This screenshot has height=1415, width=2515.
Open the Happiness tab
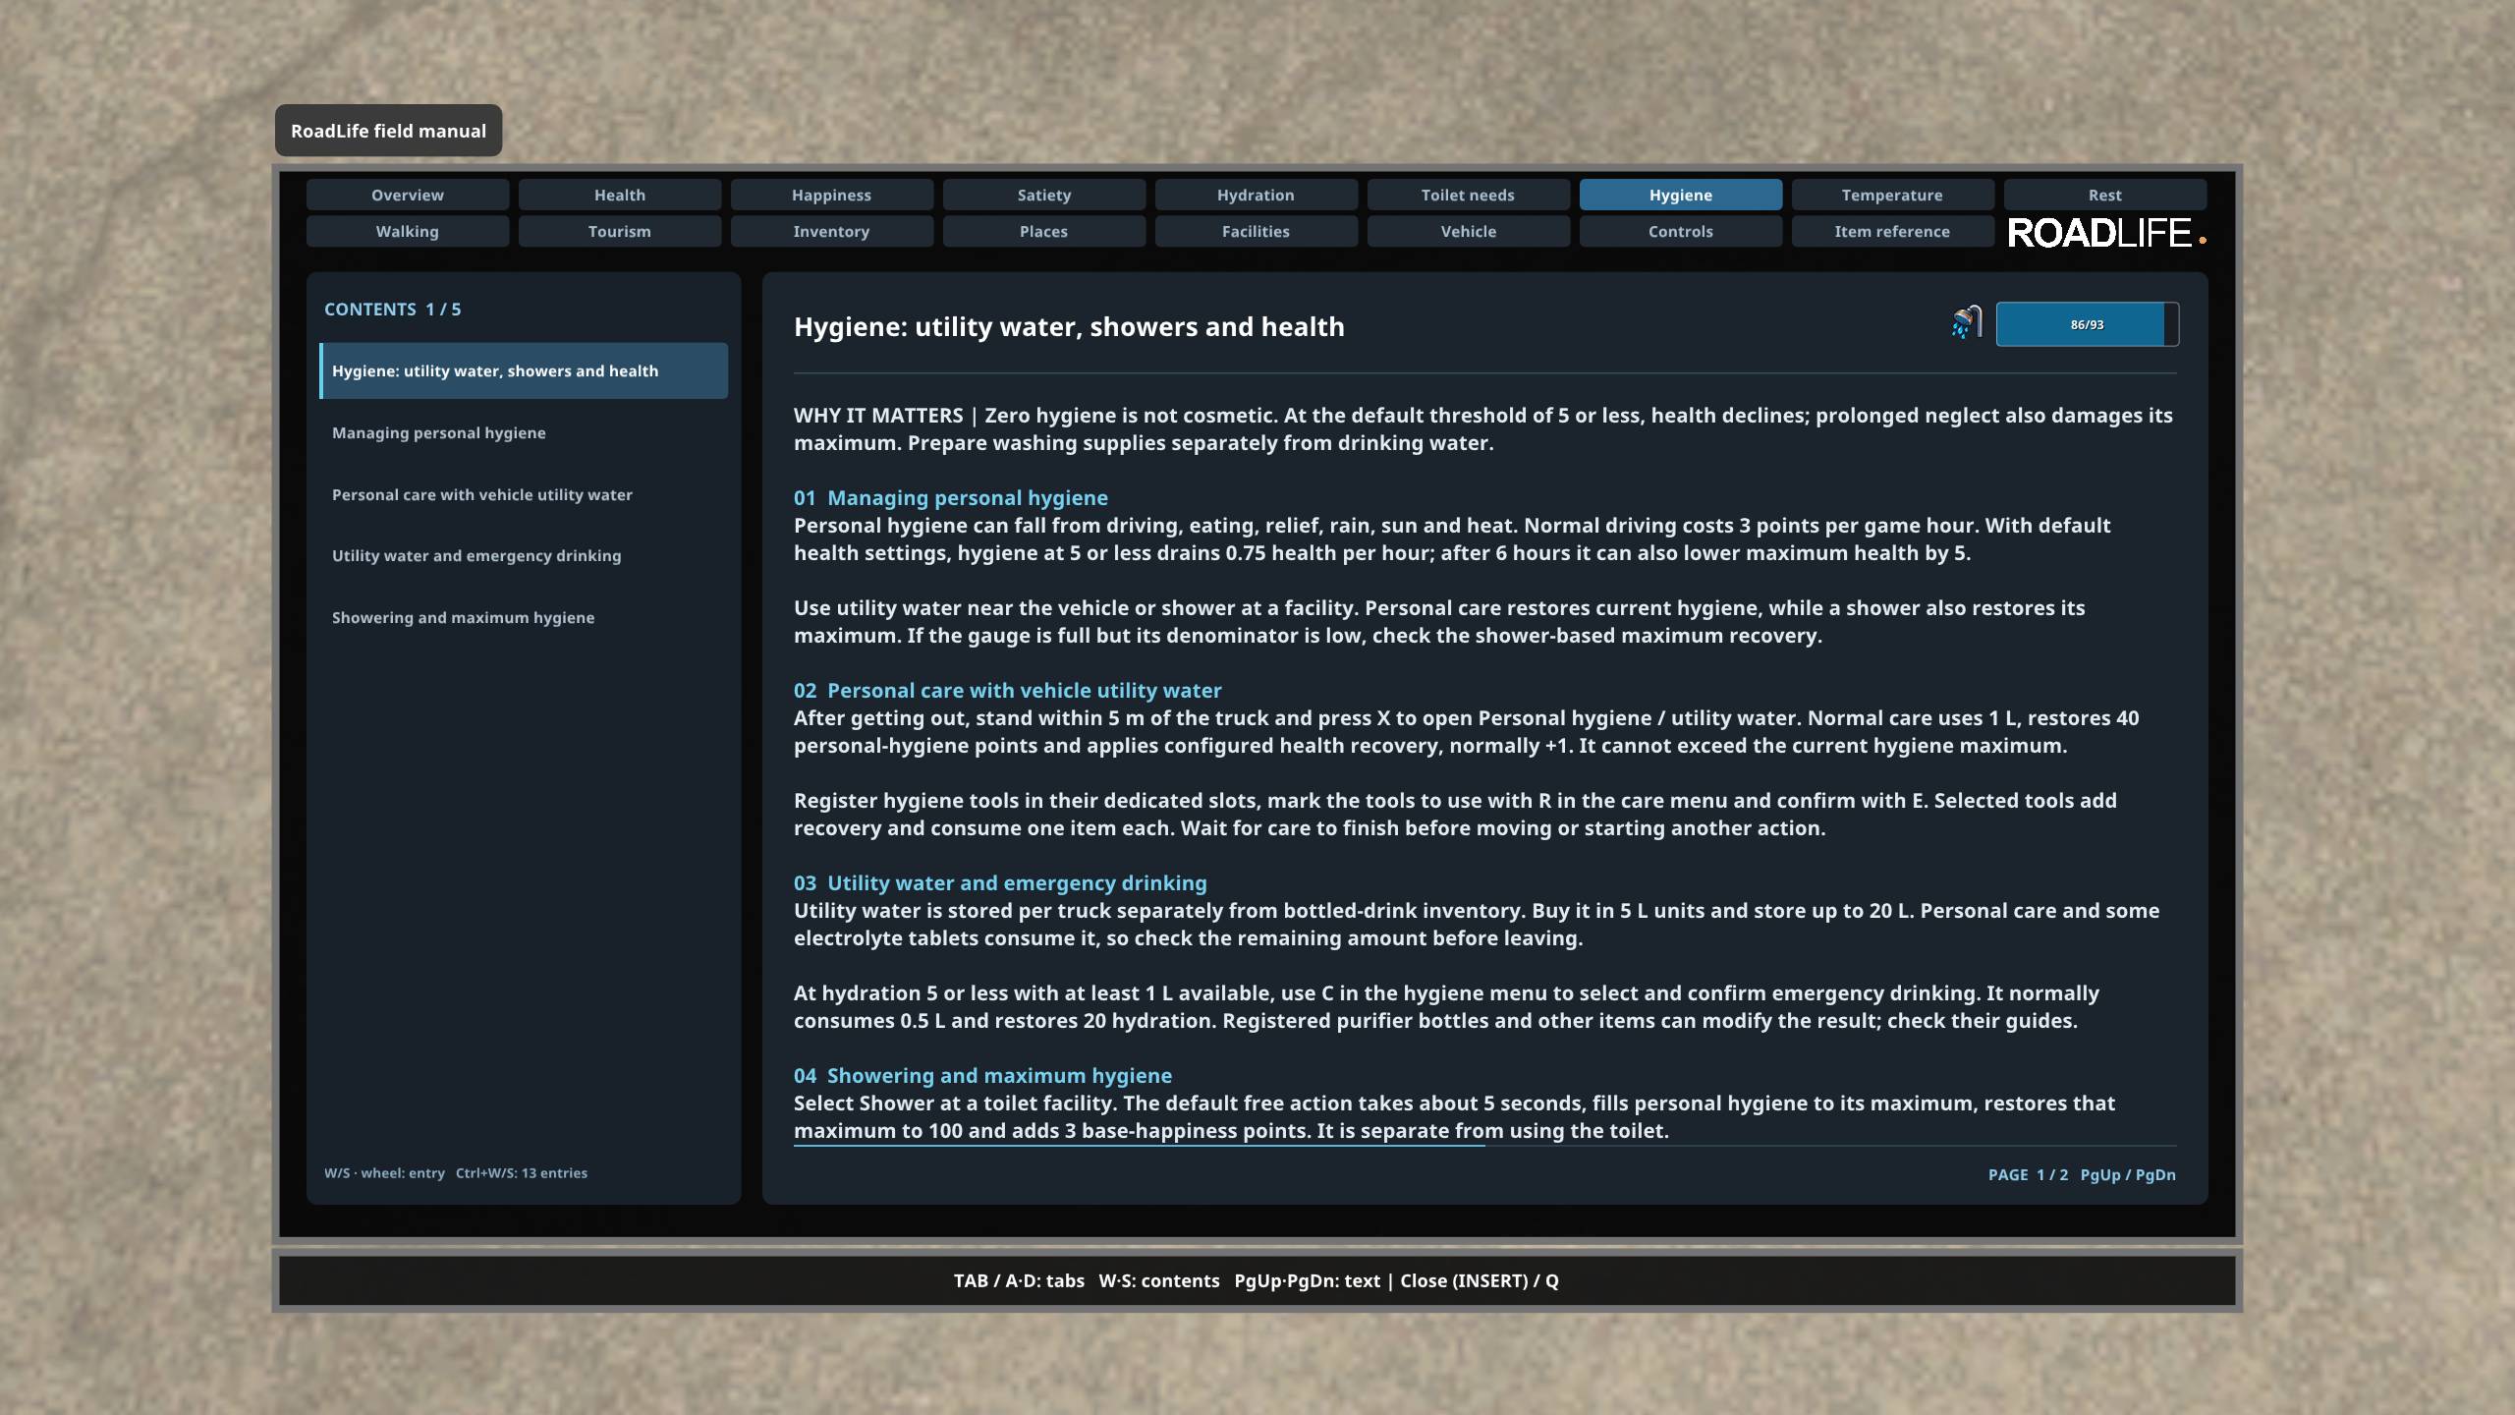[832, 195]
